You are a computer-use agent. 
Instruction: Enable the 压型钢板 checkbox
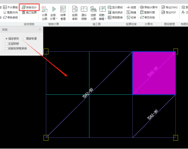pyautogui.click(x=6, y=44)
